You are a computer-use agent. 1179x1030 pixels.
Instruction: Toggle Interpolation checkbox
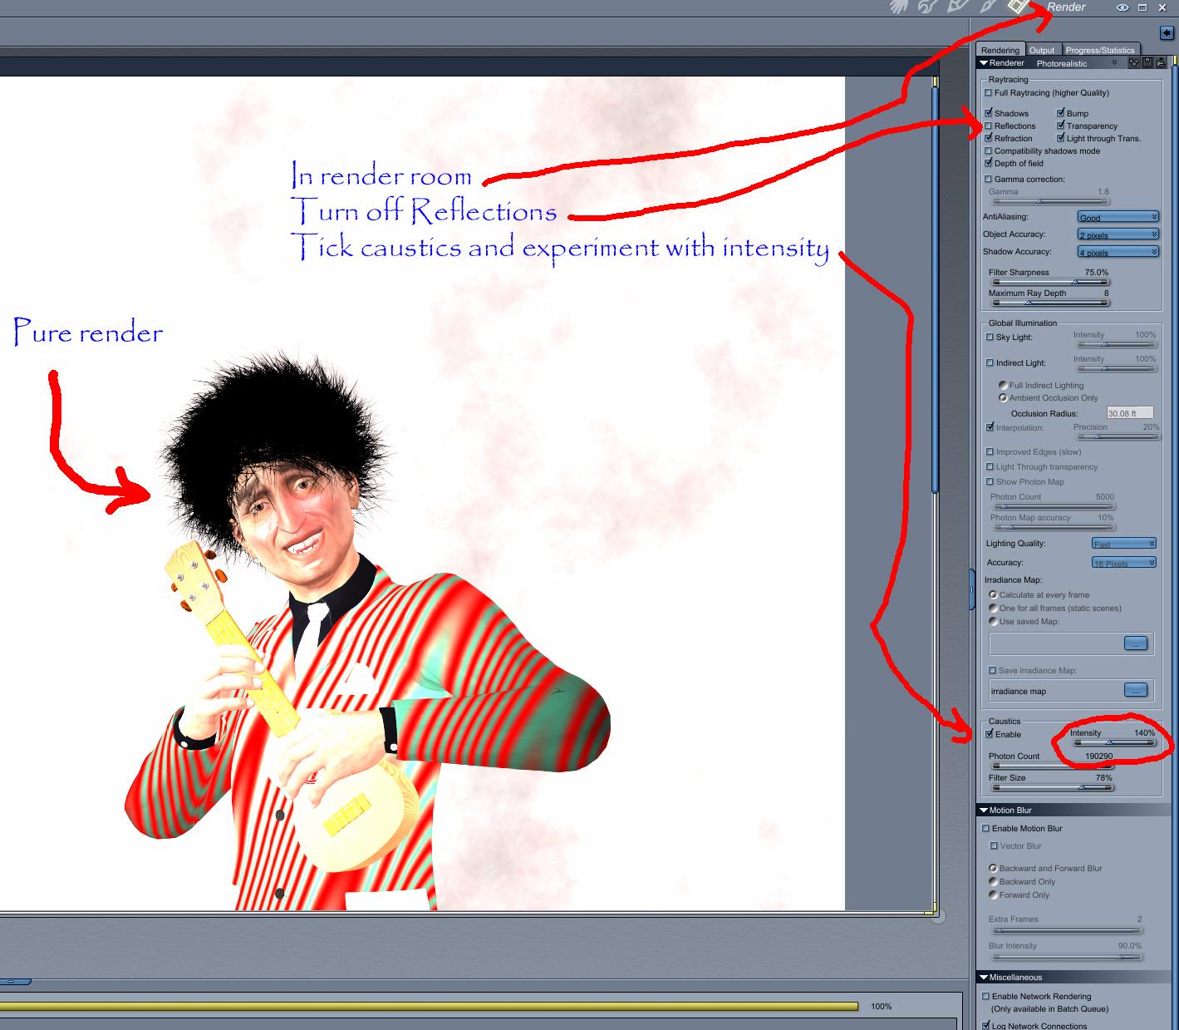coord(990,427)
